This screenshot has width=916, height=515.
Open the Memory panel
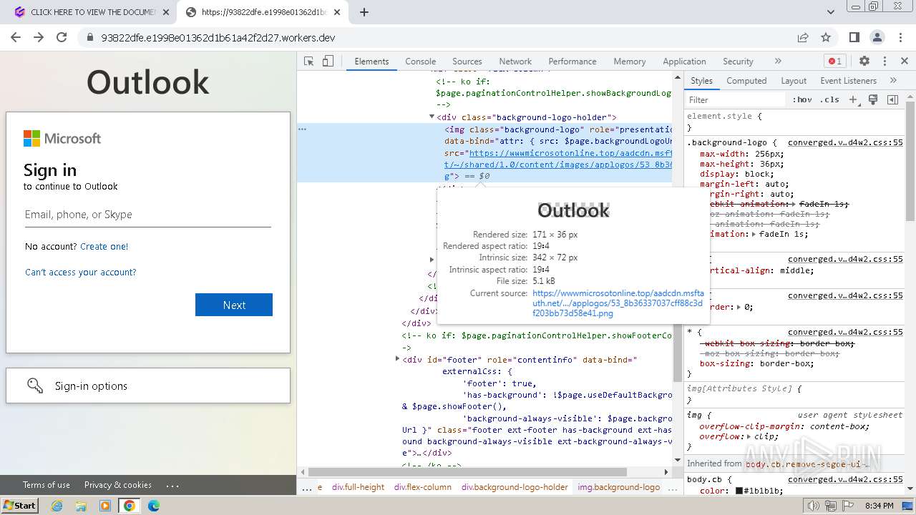pyautogui.click(x=630, y=62)
